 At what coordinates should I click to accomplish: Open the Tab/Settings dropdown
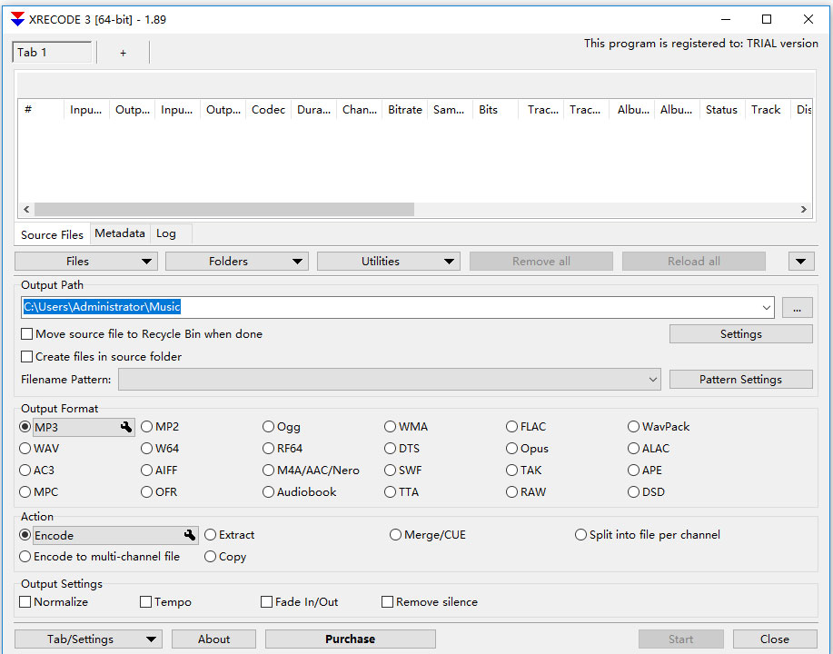(x=88, y=639)
